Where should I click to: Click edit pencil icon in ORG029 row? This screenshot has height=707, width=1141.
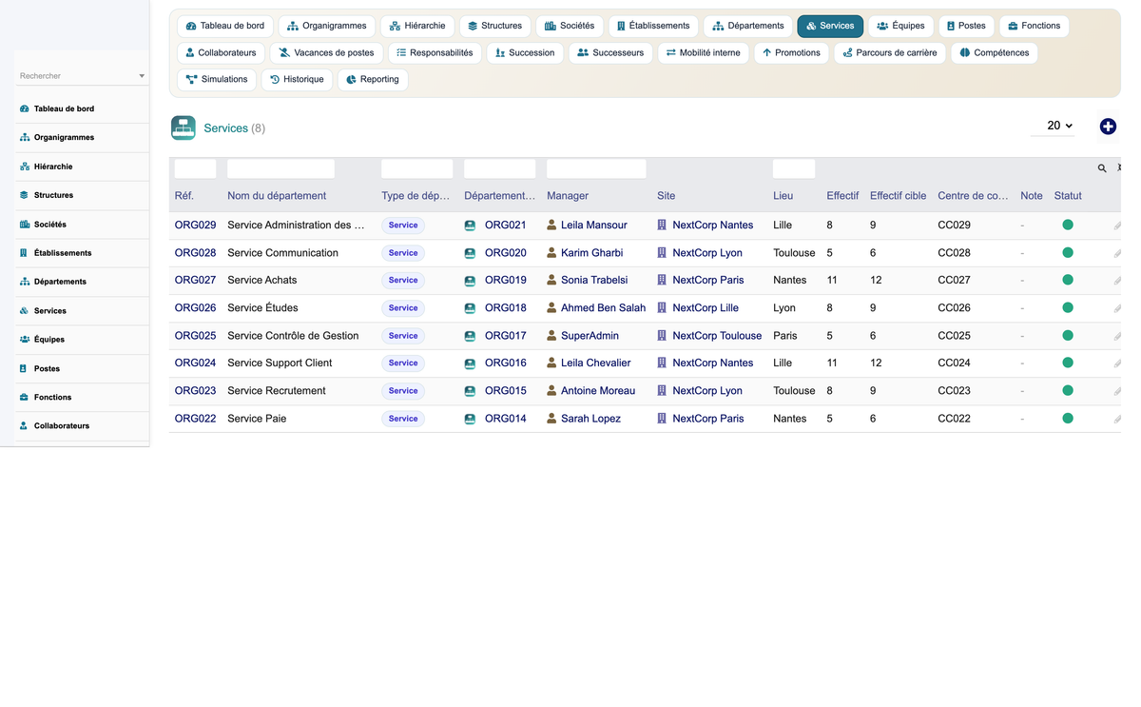pyautogui.click(x=1117, y=226)
